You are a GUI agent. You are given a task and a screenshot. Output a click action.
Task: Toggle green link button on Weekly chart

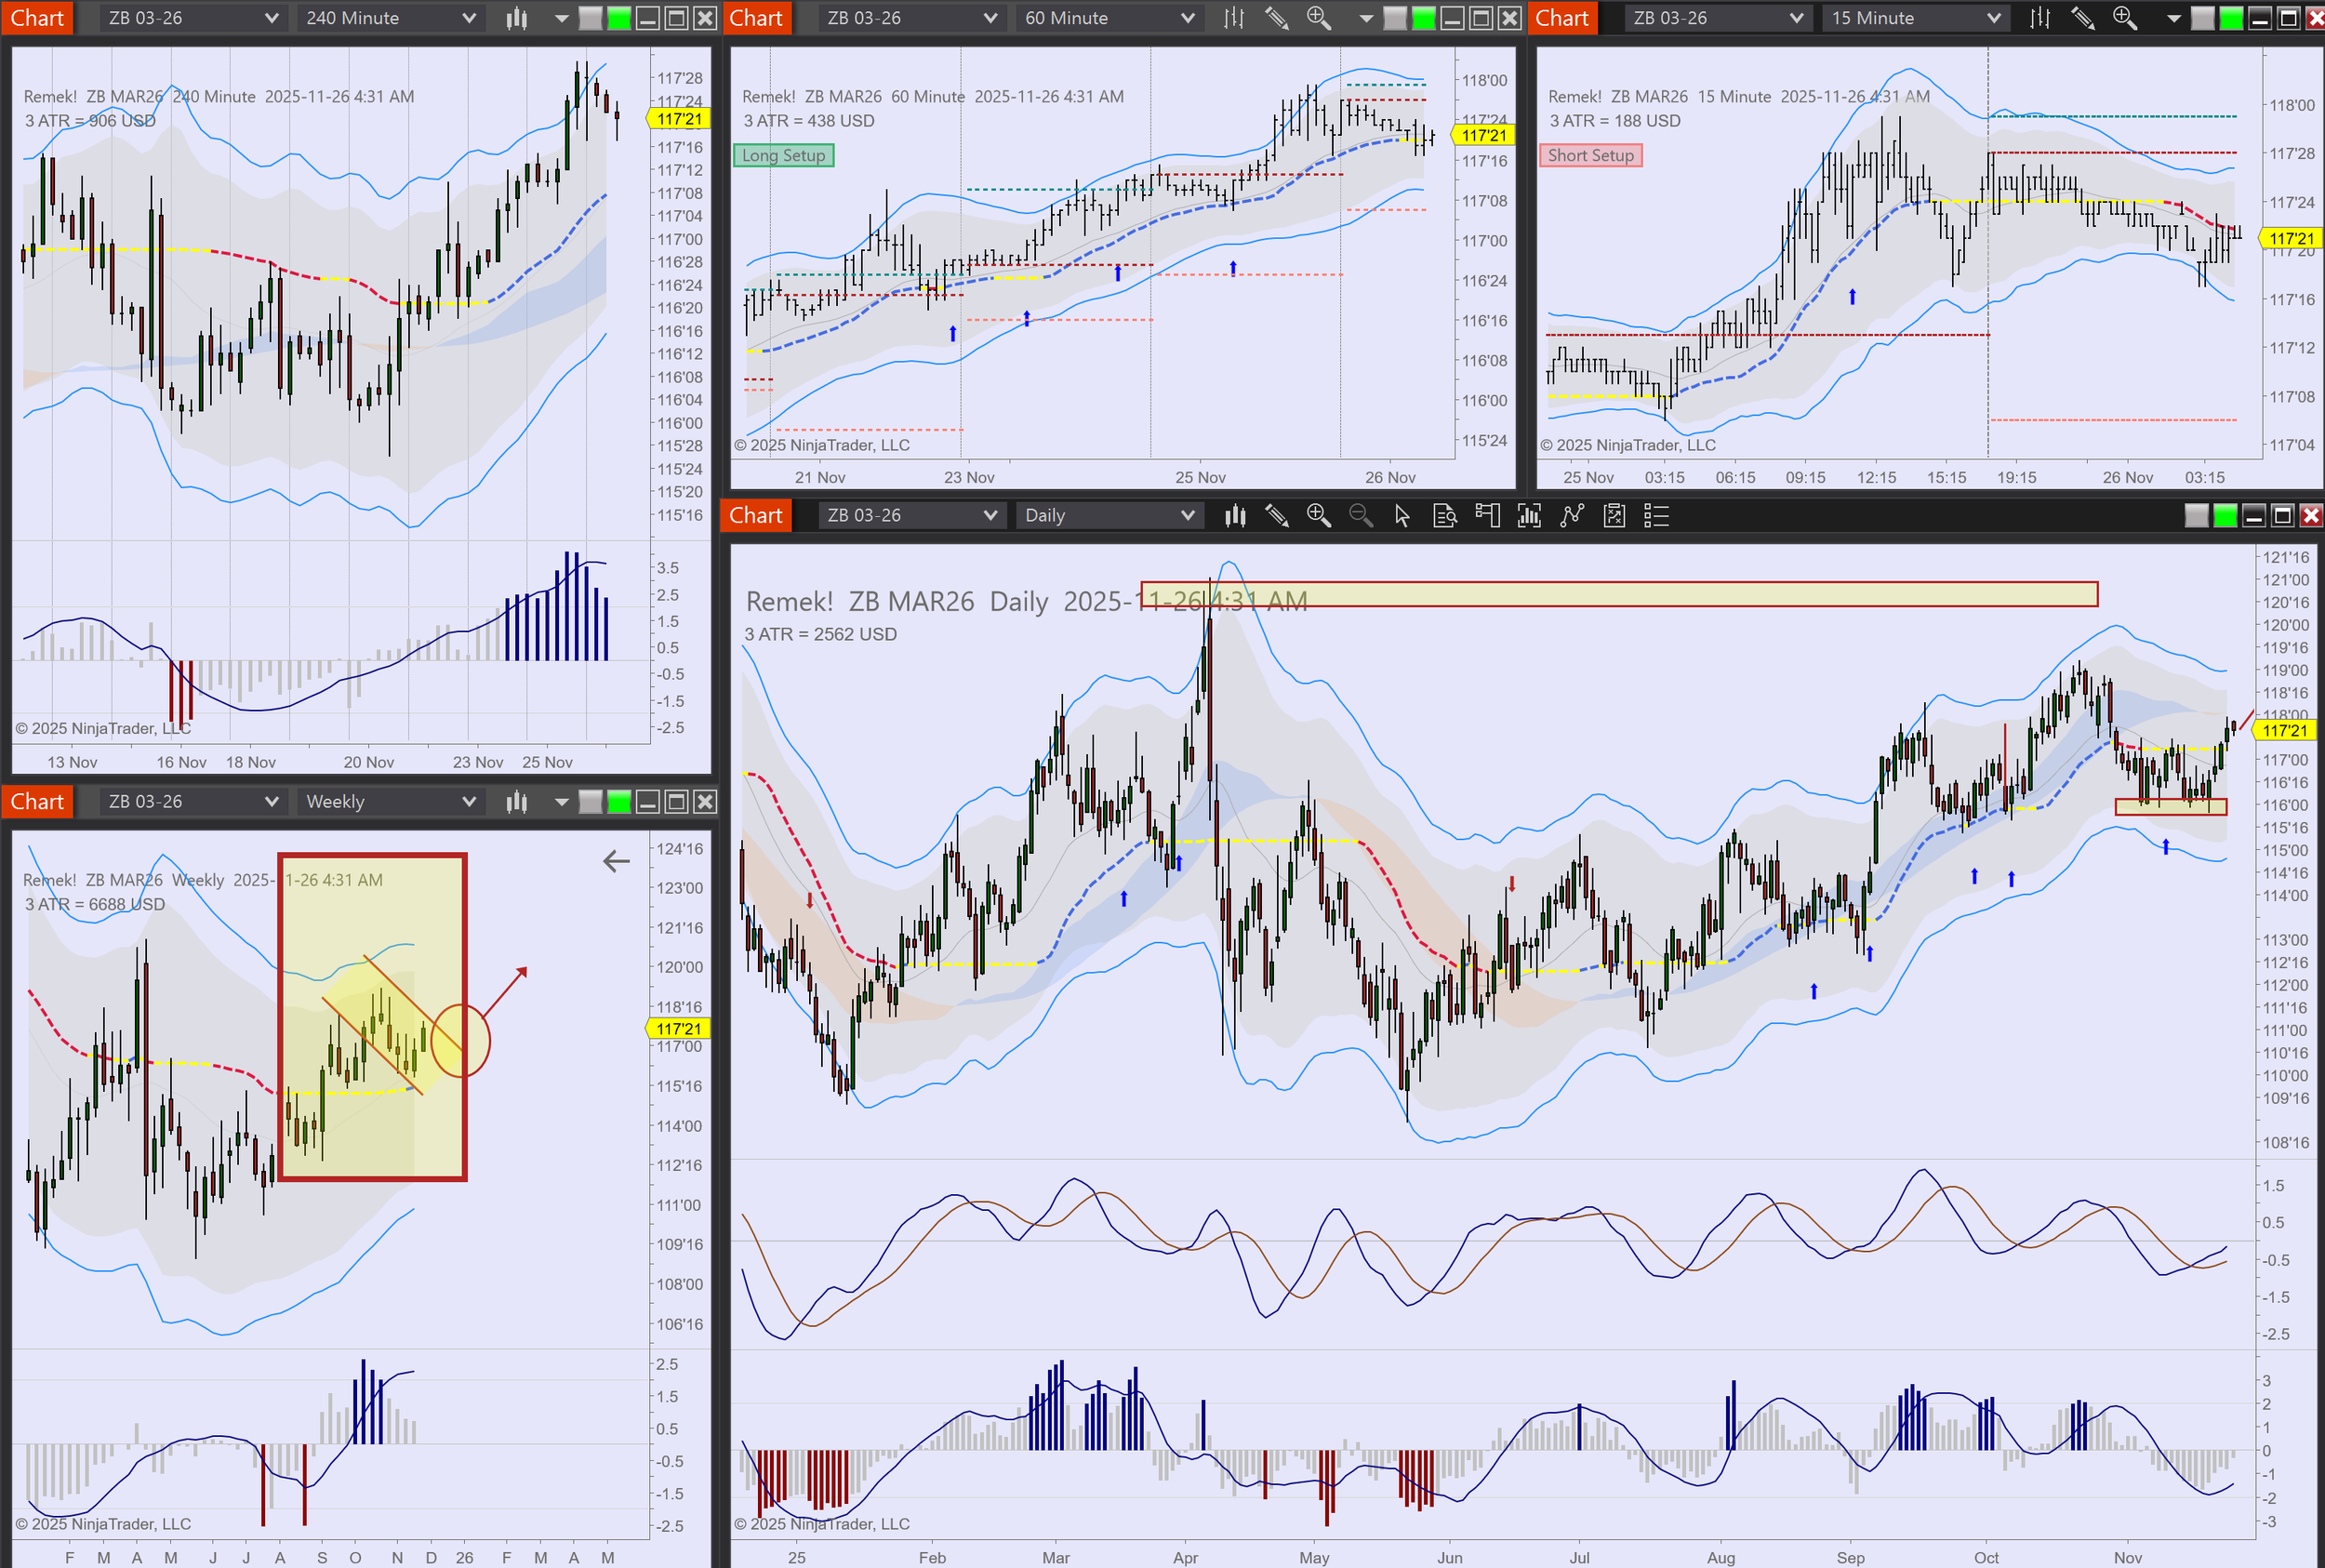[x=619, y=801]
